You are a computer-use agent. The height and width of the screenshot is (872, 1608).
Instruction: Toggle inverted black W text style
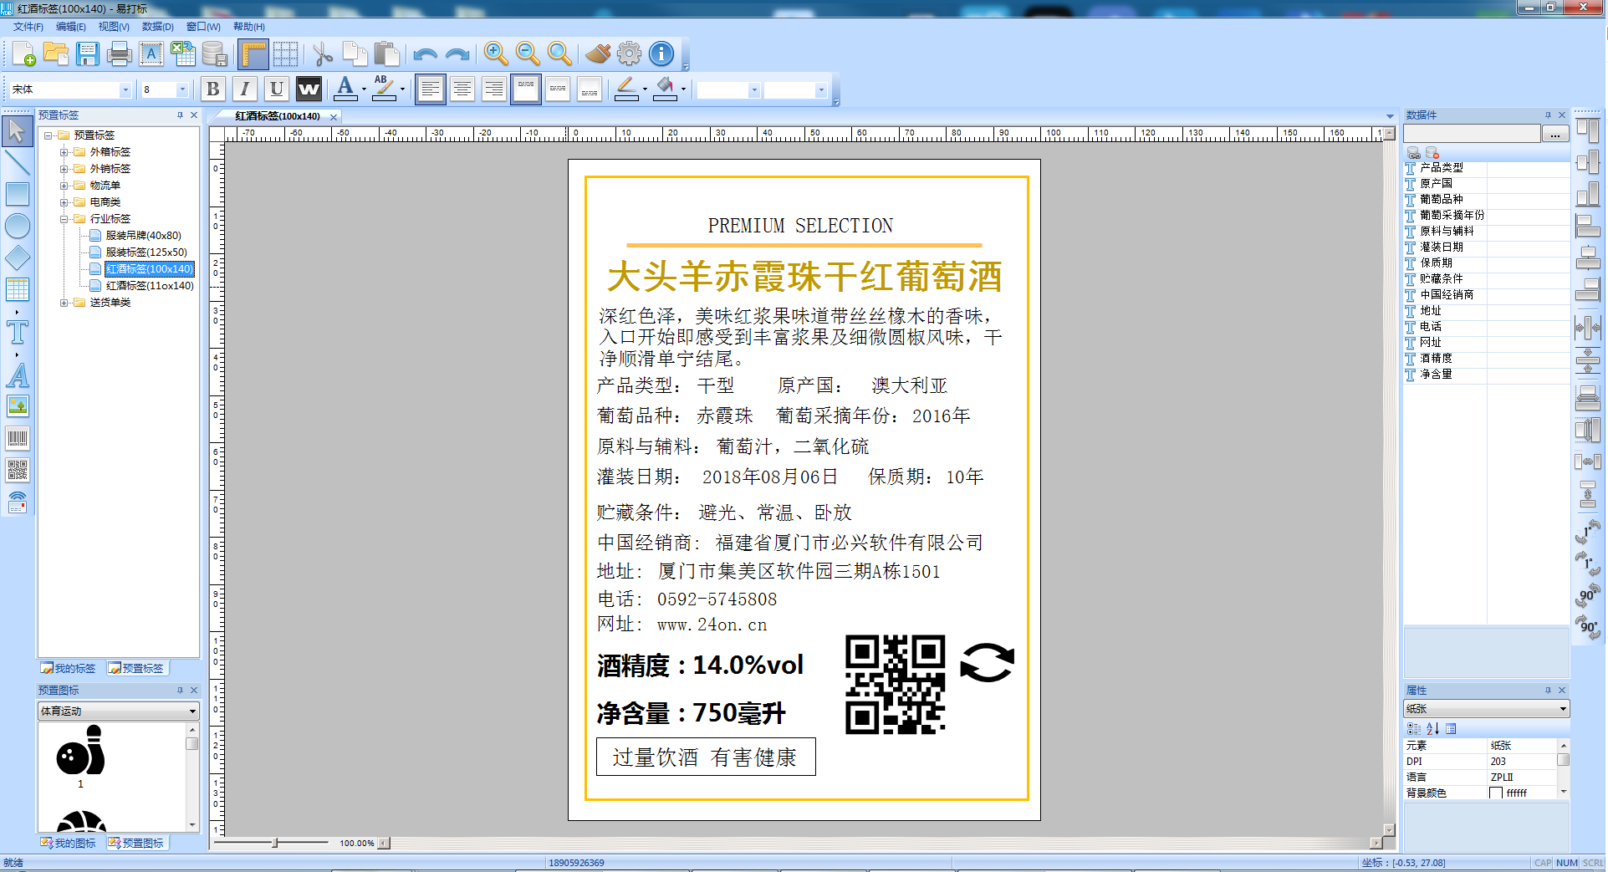pyautogui.click(x=309, y=89)
